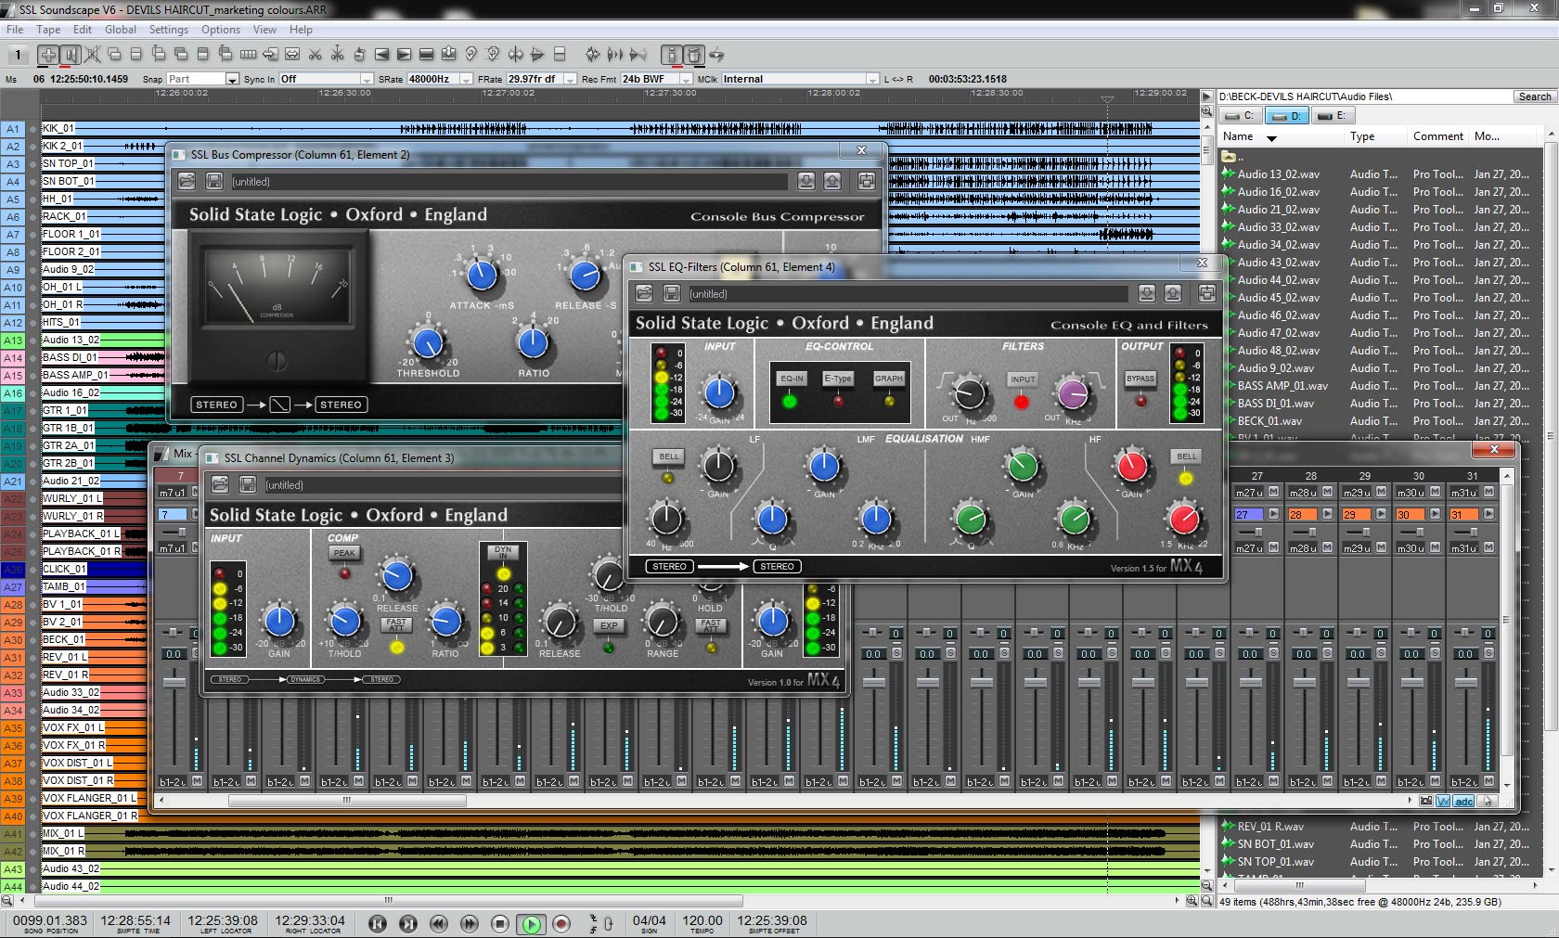Toggle PEAK button in Channel Dynamics compressor
Screen dimensions: 1559x938
click(x=344, y=553)
